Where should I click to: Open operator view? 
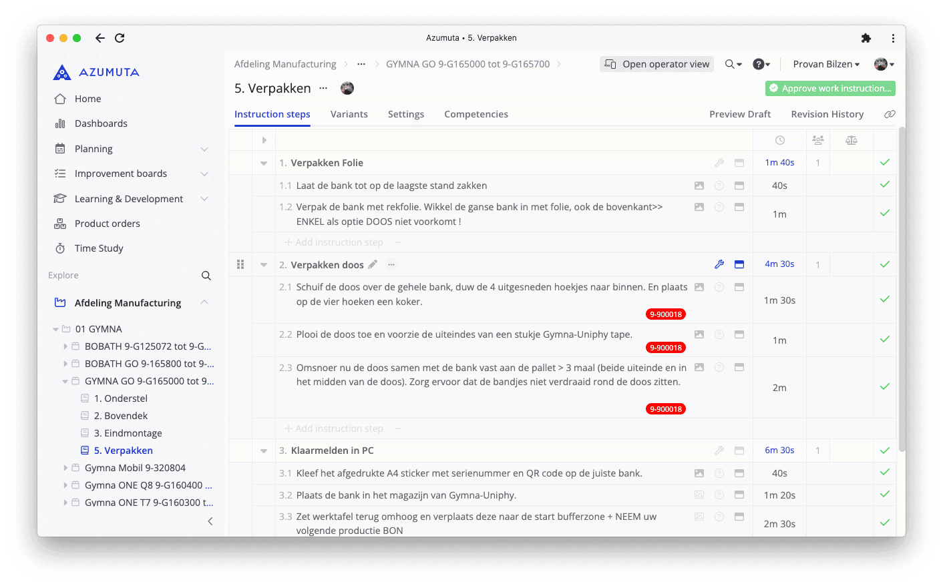tap(656, 63)
